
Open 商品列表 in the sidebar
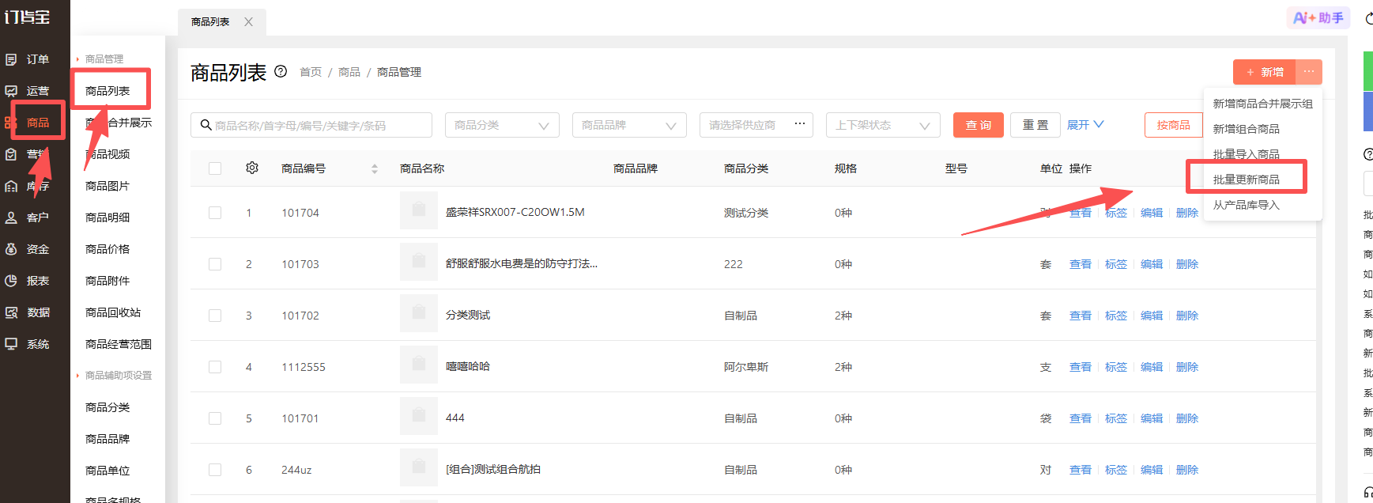(x=108, y=91)
